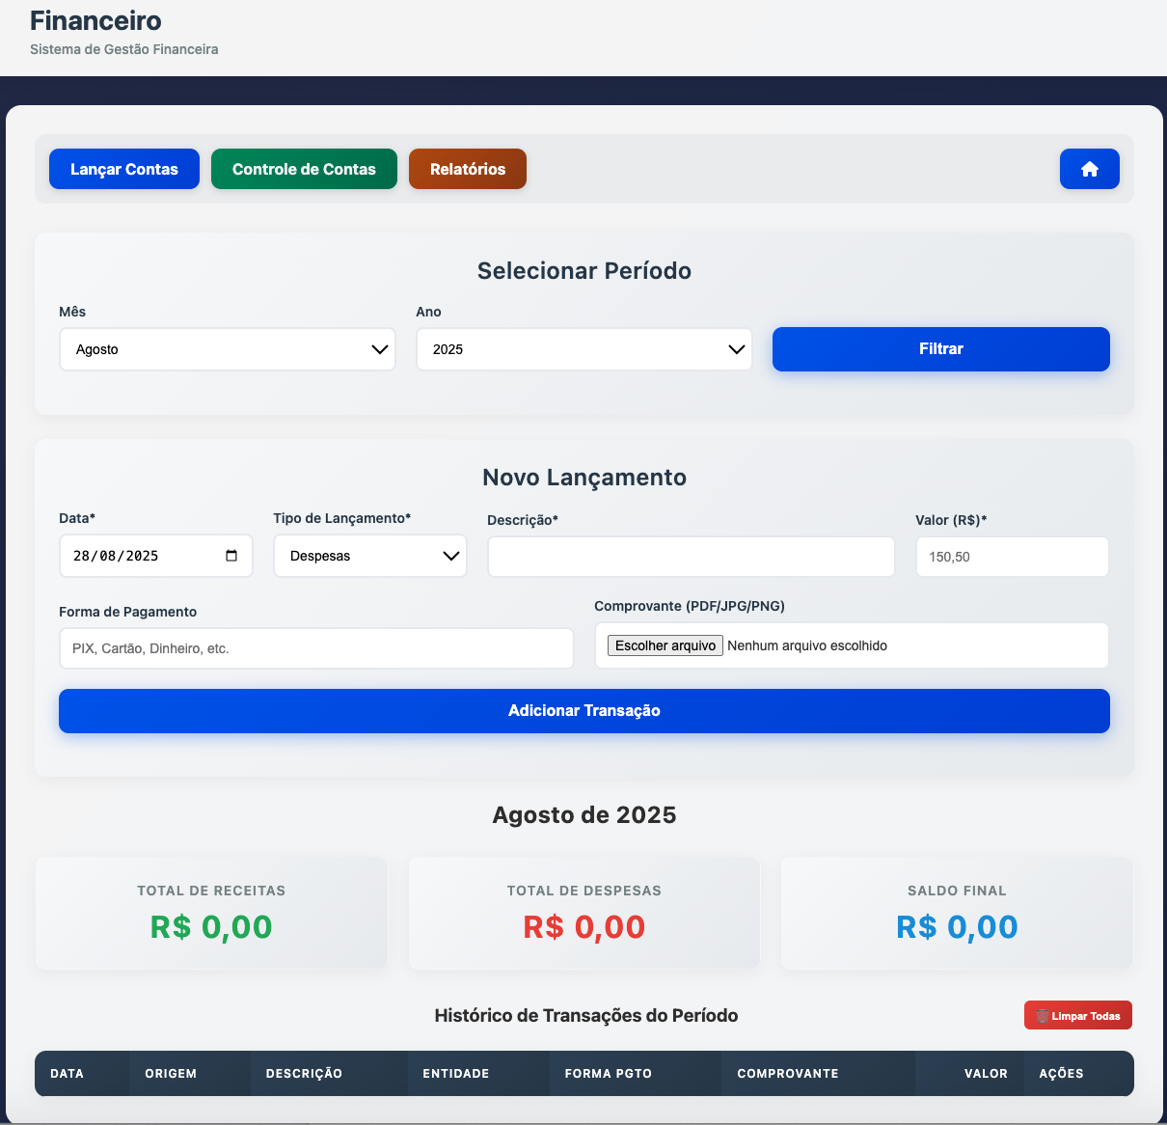This screenshot has width=1167, height=1125.
Task: Click Escolher arquivo to upload comprovante
Action: coord(665,645)
